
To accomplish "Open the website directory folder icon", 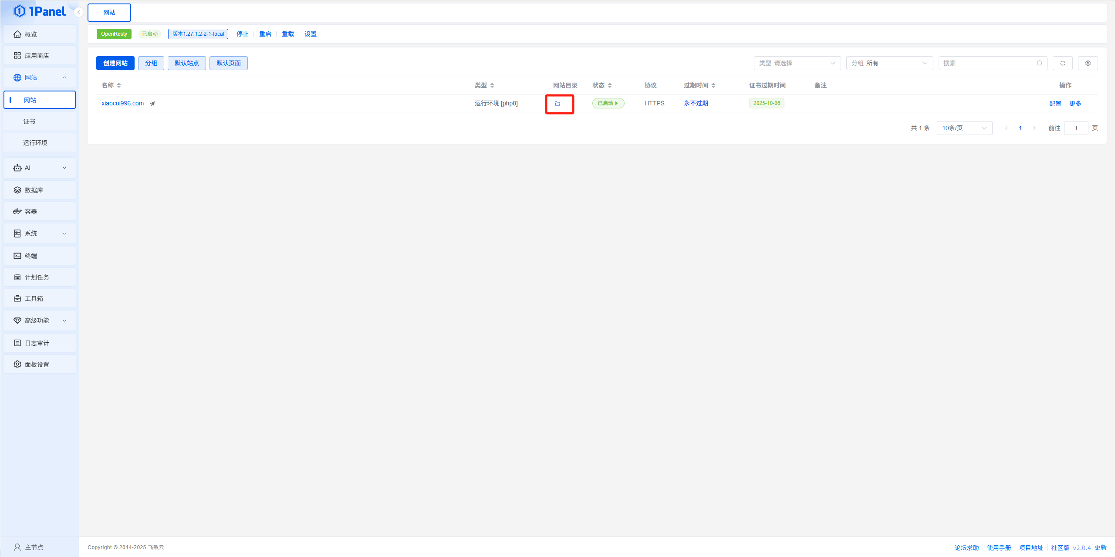I will [x=557, y=104].
